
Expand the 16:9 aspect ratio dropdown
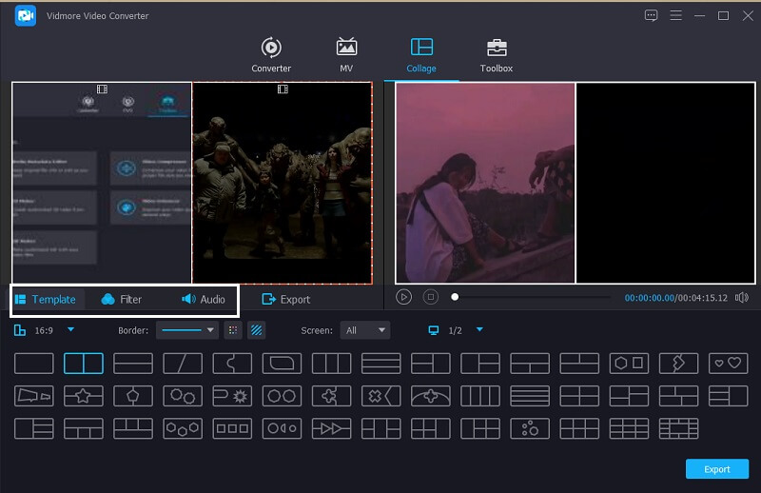(70, 330)
